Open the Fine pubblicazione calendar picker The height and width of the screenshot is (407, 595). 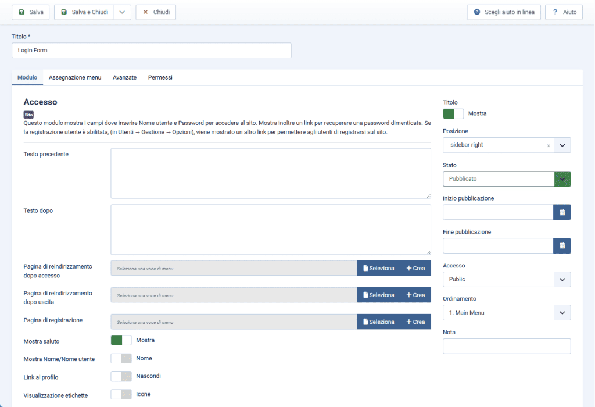[562, 245]
